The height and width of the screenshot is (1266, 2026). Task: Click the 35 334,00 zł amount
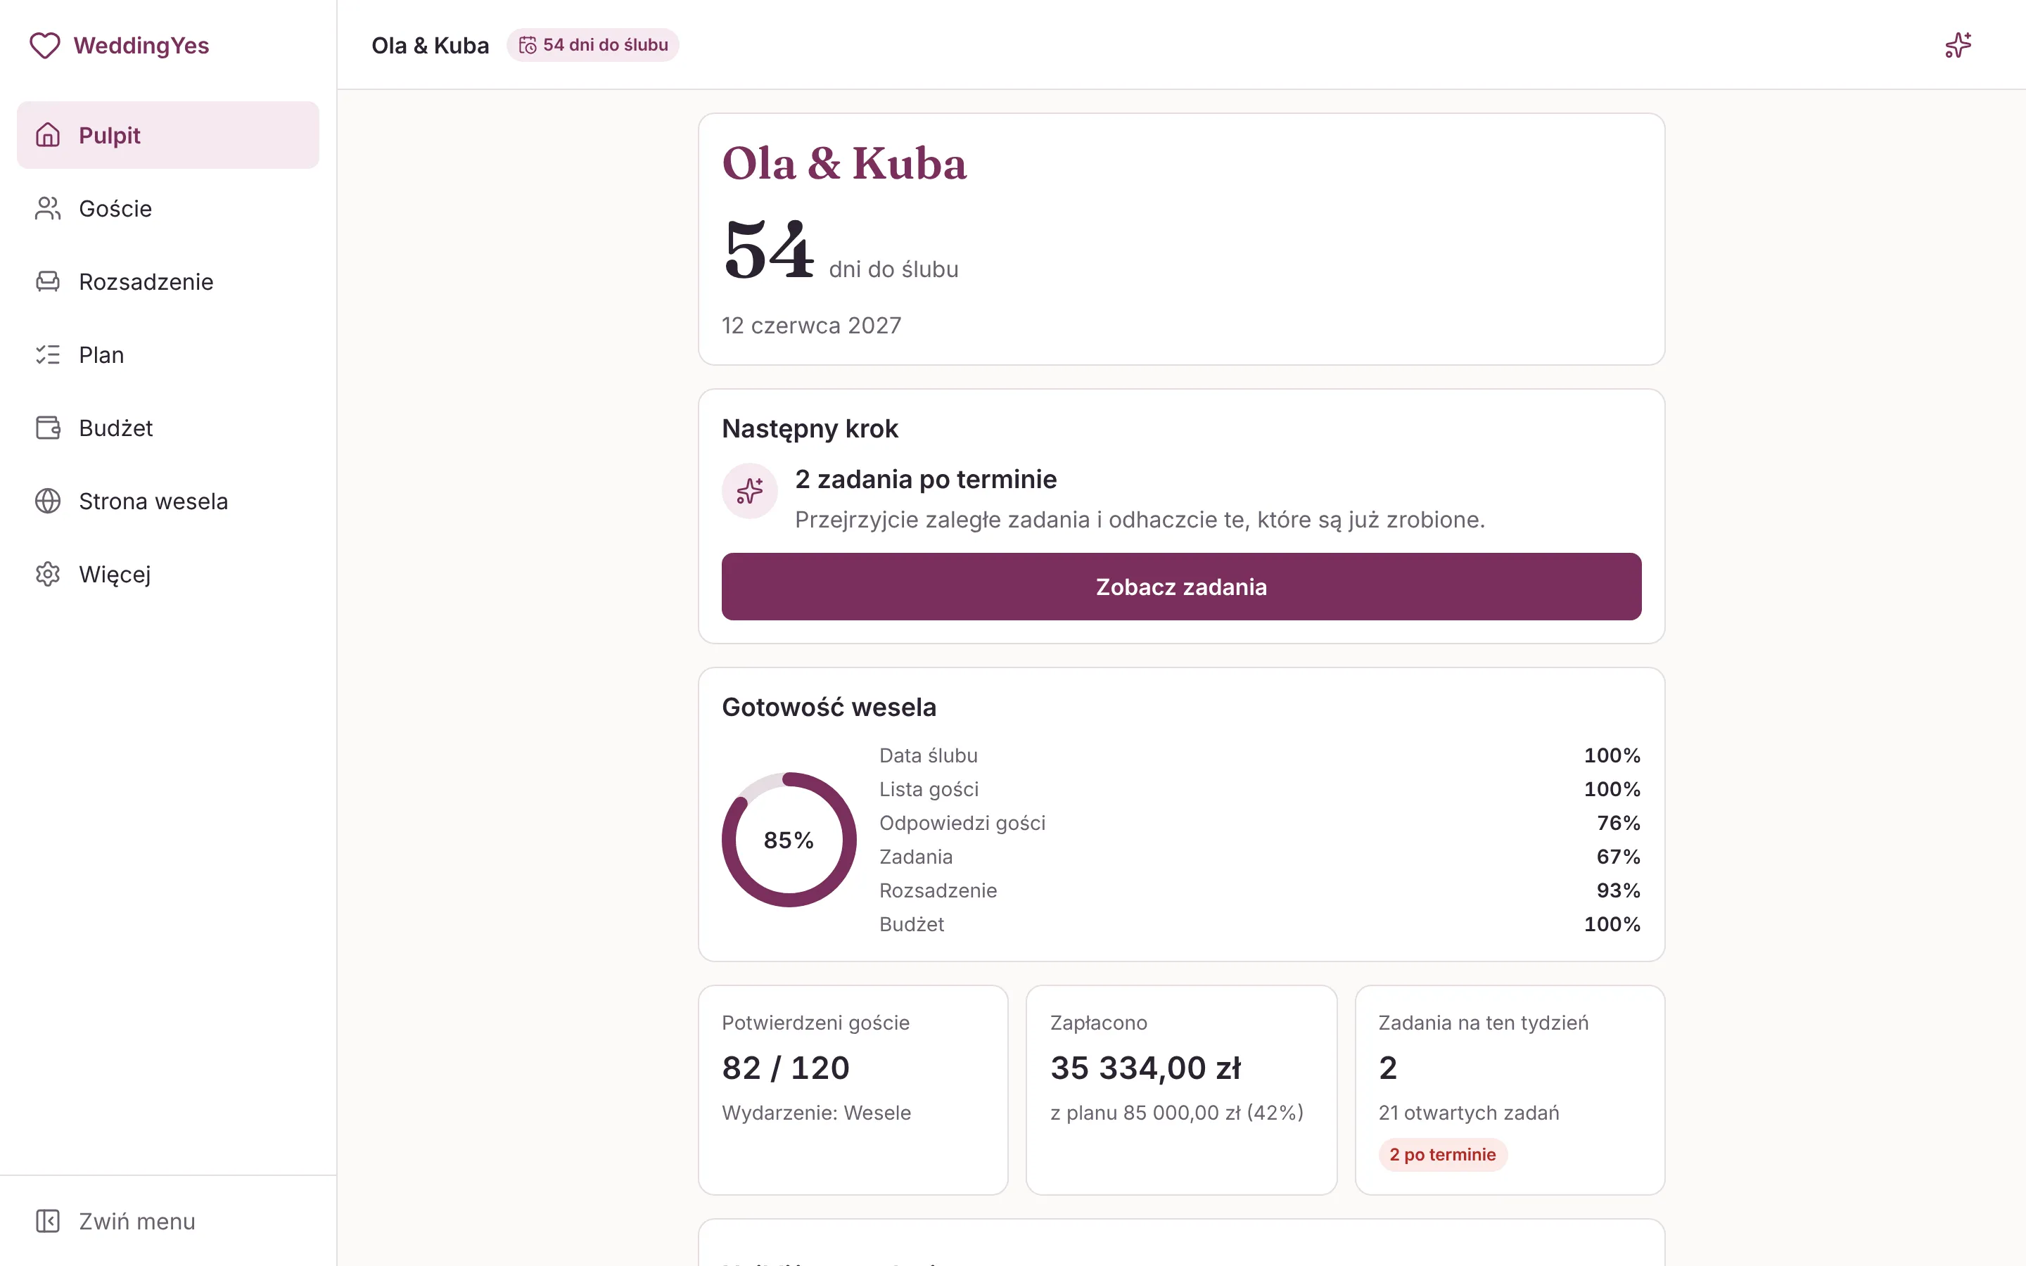coord(1145,1068)
